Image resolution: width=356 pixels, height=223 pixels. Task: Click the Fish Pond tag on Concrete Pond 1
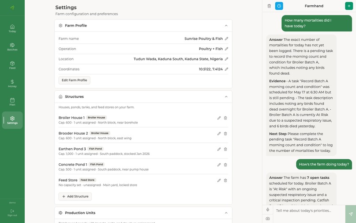click(x=96, y=164)
